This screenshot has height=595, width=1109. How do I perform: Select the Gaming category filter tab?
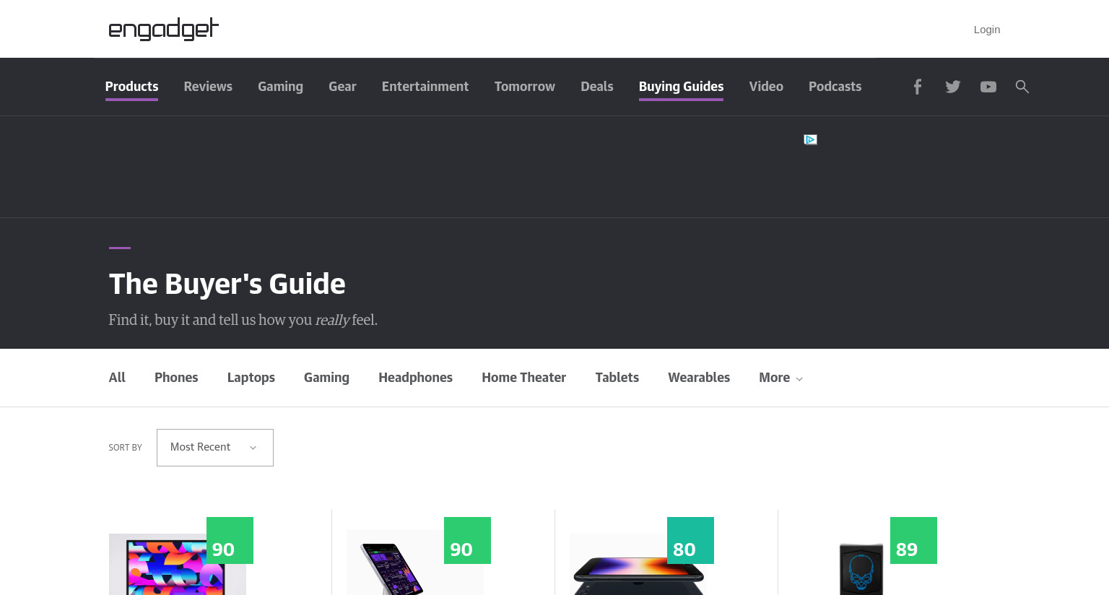click(x=326, y=378)
